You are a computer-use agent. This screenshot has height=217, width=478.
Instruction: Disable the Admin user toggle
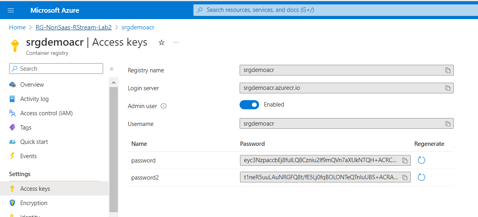[x=250, y=105]
